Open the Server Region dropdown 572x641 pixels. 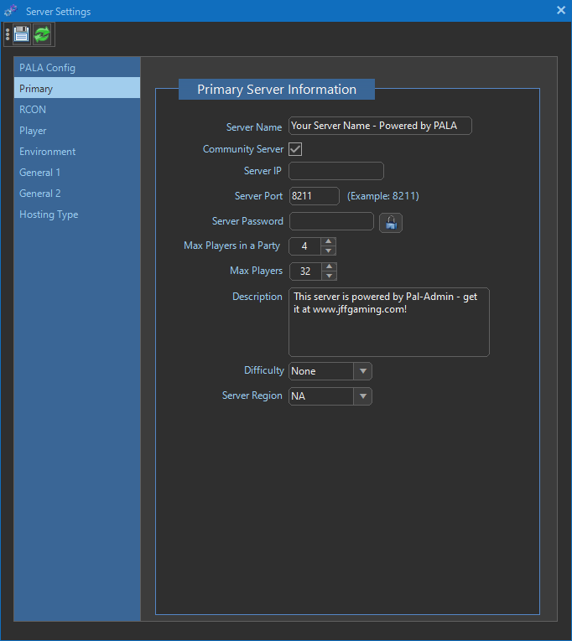(362, 396)
